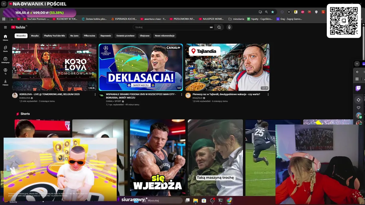The image size is (365, 205).
Task: Open the options menu for the CANAL+ SPORT video
Action: (x=182, y=95)
